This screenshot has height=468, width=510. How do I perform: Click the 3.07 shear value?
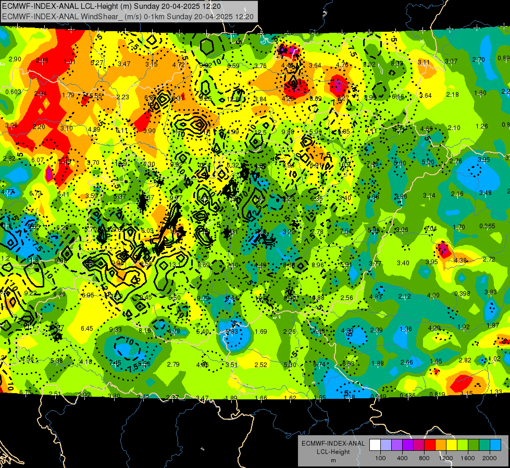click(451, 61)
